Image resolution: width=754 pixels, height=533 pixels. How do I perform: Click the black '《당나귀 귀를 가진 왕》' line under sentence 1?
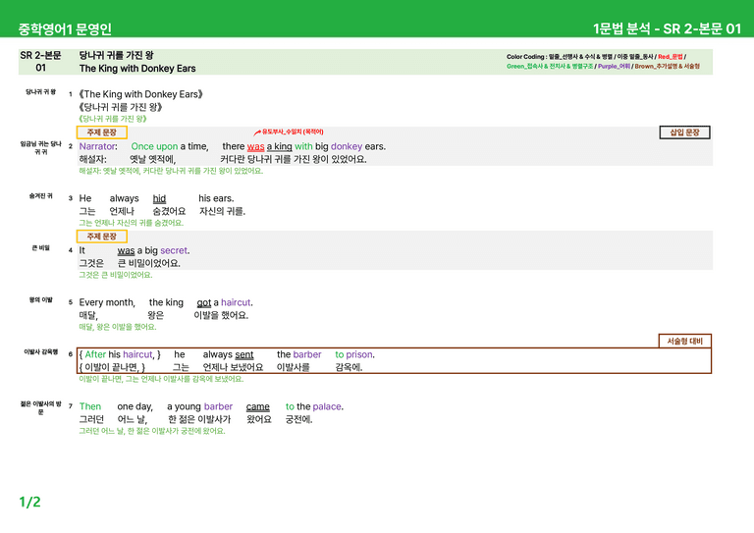120,107
